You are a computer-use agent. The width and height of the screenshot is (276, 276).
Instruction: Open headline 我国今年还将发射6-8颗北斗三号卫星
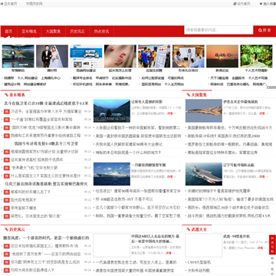(x=46, y=143)
